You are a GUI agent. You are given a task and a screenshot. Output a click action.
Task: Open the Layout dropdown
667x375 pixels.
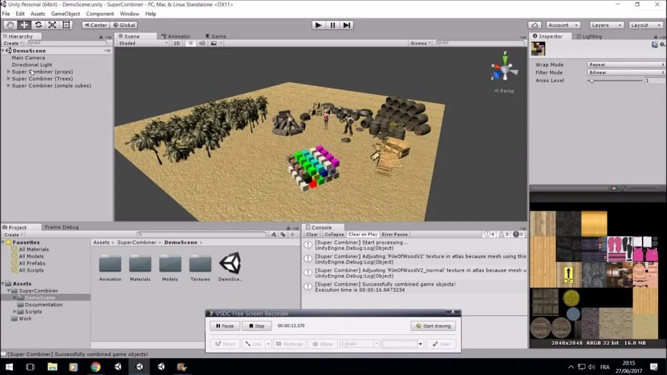click(x=646, y=25)
